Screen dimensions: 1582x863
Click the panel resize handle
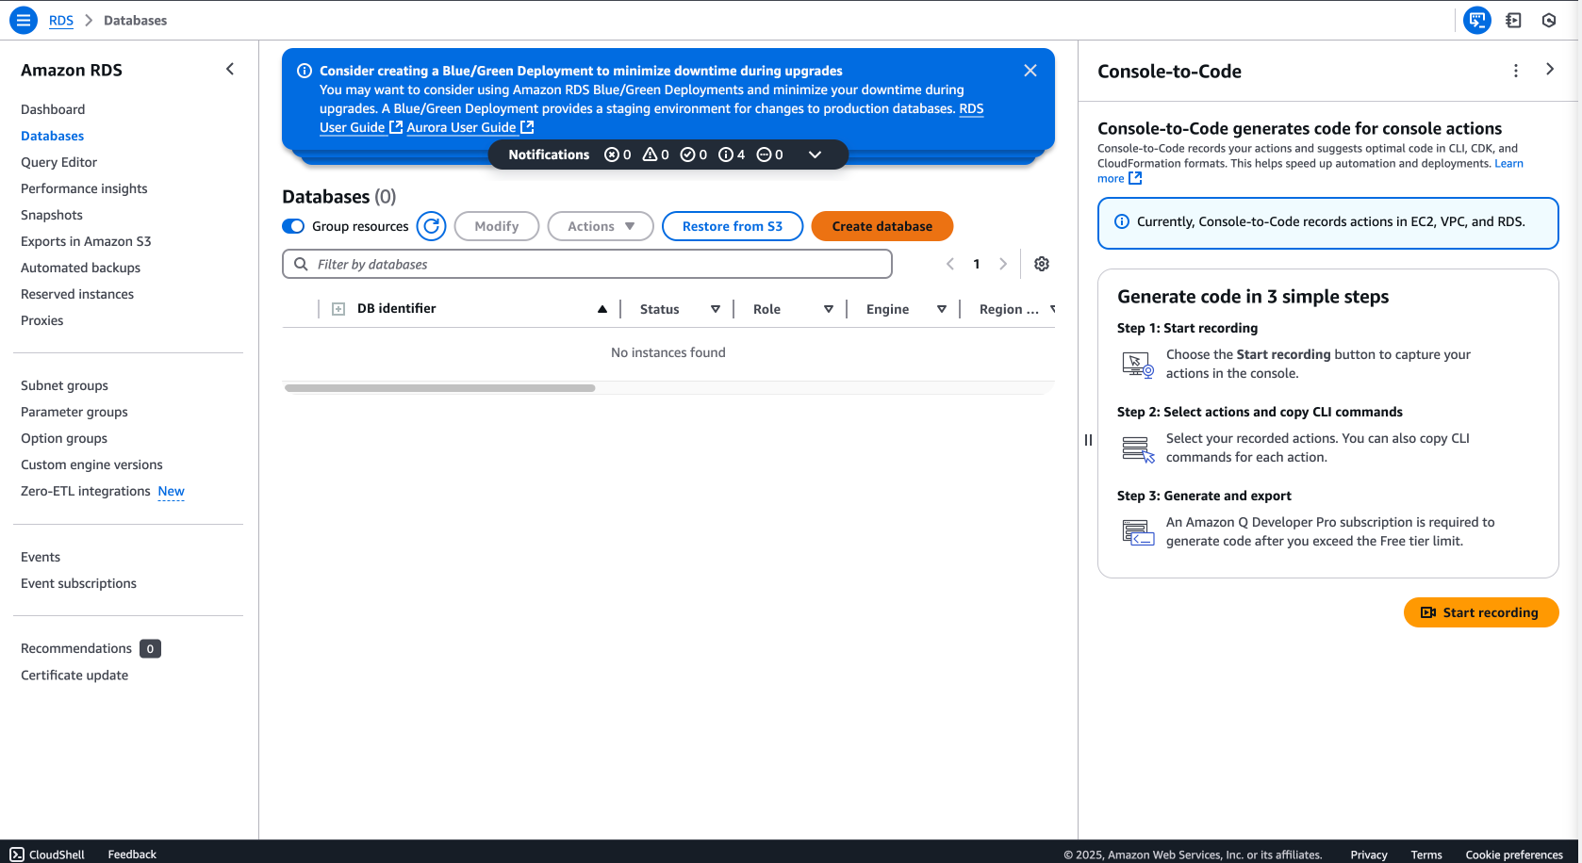1088,440
